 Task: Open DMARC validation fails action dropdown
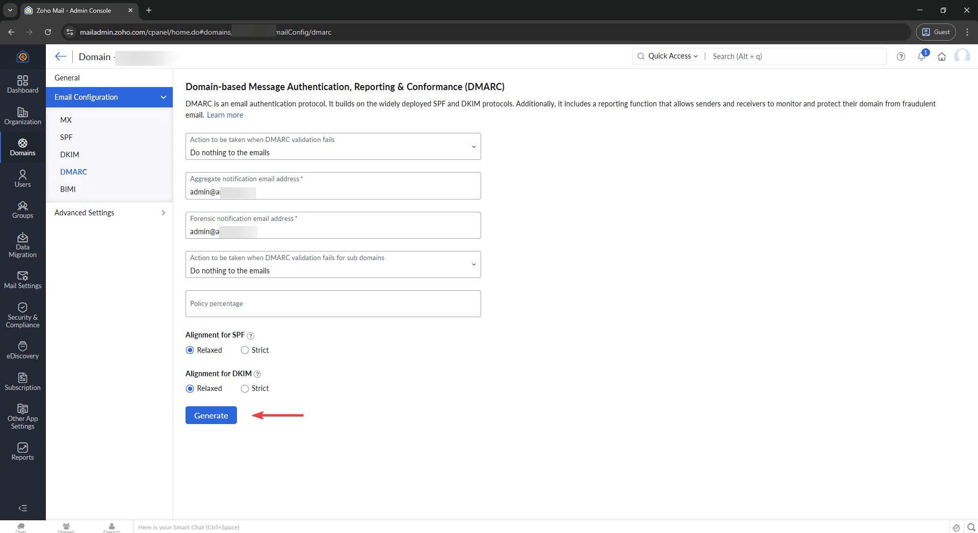coord(333,147)
